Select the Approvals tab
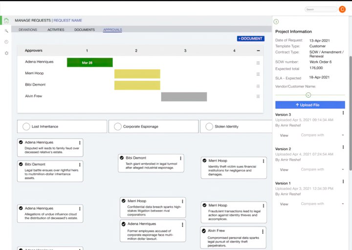 point(112,30)
